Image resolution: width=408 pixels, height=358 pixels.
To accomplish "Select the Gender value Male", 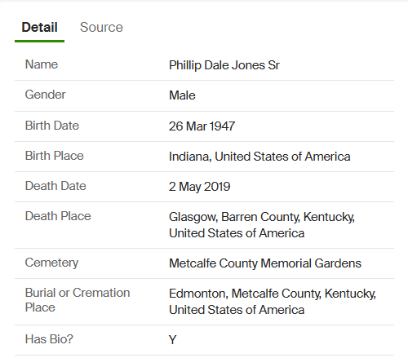I will (x=182, y=95).
